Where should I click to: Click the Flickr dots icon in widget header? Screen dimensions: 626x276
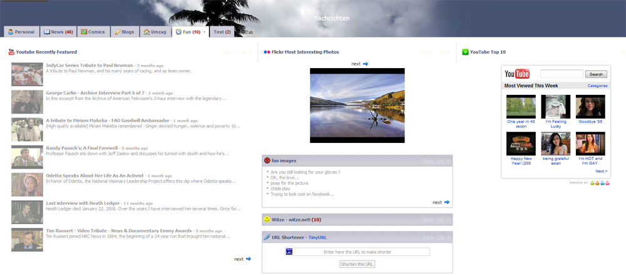267,52
